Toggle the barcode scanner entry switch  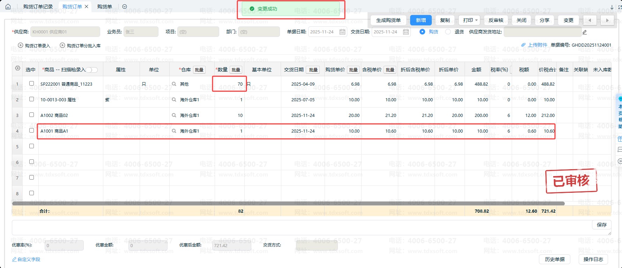(x=92, y=70)
